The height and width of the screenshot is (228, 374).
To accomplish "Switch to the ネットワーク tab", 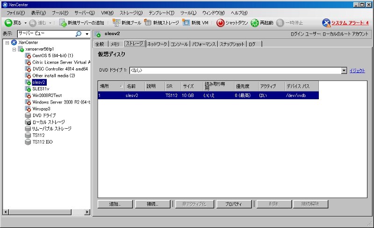I will [x=157, y=44].
